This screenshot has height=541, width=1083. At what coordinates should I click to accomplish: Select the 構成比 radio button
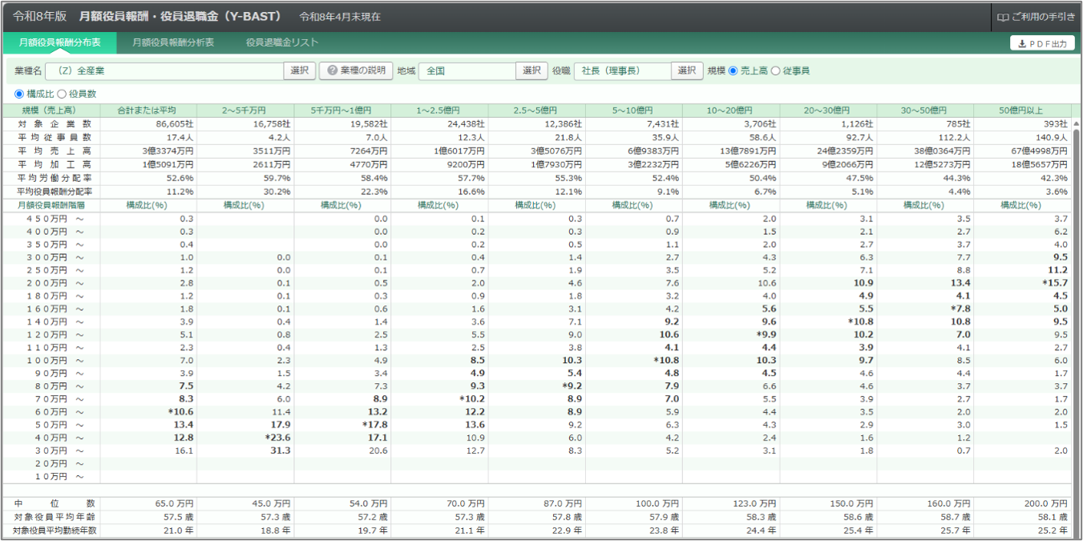(19, 94)
